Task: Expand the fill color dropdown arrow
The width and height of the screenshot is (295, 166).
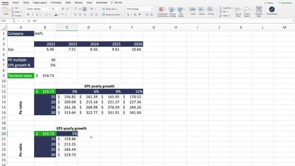Action: pos(59,15)
